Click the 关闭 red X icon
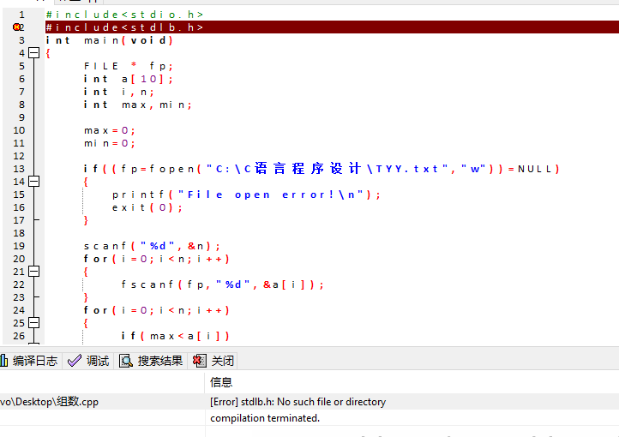Screen dimensions: 619x437 200,361
